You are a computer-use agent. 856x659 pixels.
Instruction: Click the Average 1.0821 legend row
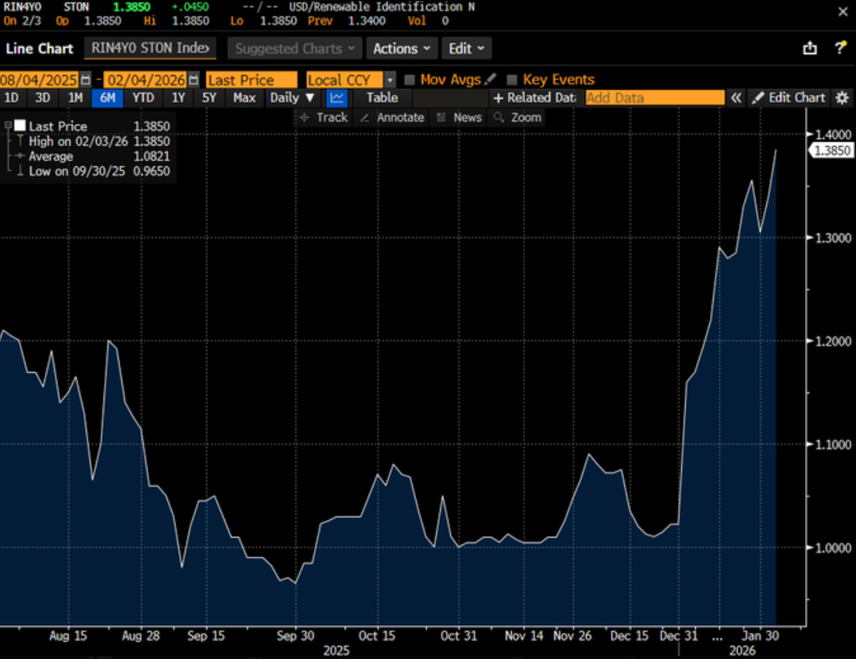click(94, 157)
